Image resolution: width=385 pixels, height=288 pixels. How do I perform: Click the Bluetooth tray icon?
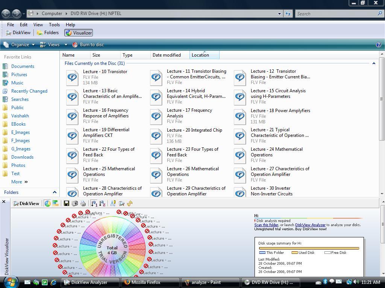click(x=325, y=282)
